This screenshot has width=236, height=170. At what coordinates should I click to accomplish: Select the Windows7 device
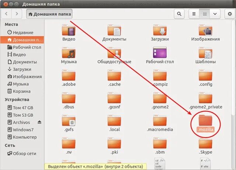(x=22, y=130)
